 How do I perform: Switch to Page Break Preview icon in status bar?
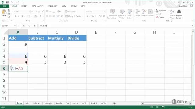pyautogui.click(x=163, y=107)
